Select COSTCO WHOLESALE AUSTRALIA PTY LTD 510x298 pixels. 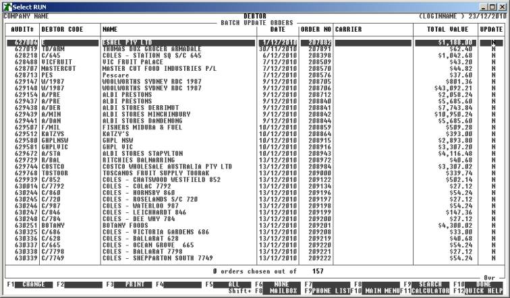(x=255, y=167)
